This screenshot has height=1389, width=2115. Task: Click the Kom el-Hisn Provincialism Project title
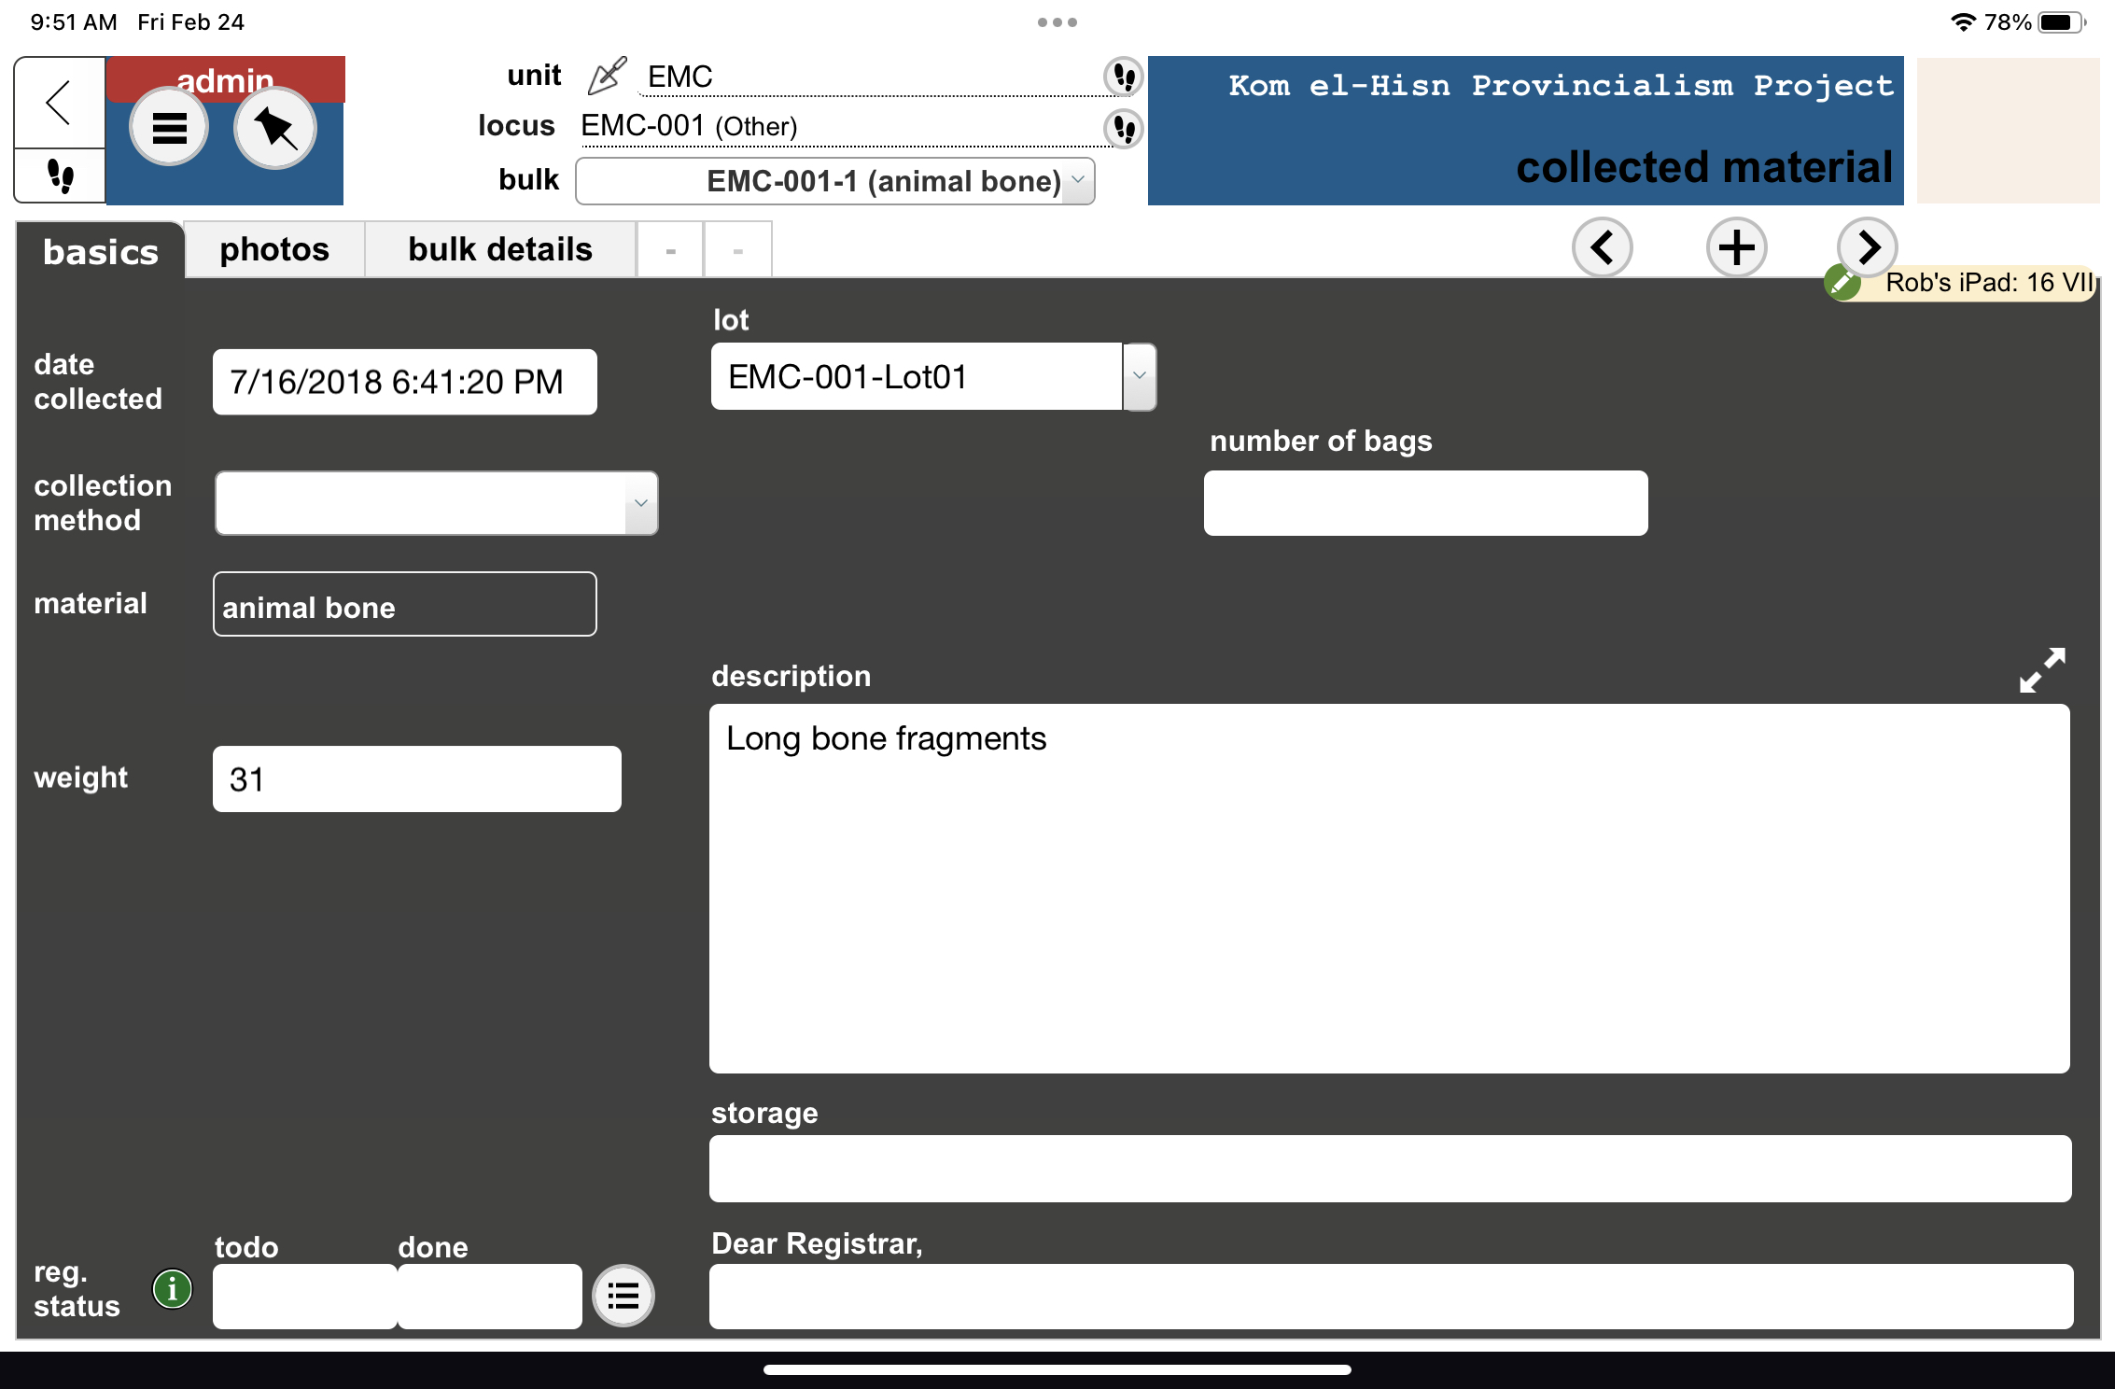pyautogui.click(x=1561, y=85)
